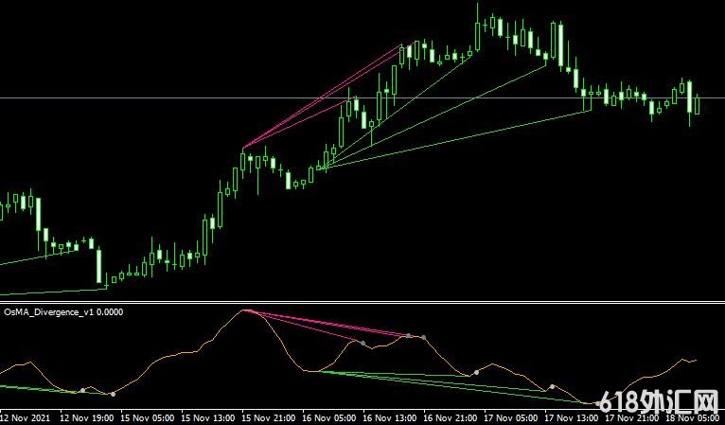Click the OsMA_Divergence_v1 indicator label
The height and width of the screenshot is (425, 725).
point(62,310)
